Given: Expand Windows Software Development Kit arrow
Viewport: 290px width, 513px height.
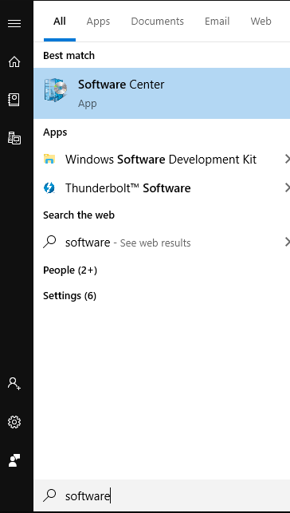Looking at the screenshot, I should click(x=287, y=160).
